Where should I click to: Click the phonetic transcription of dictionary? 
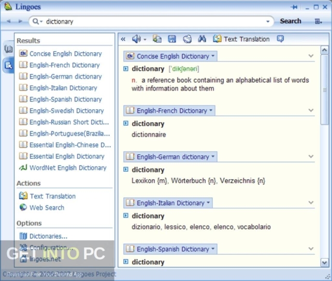click(x=184, y=69)
